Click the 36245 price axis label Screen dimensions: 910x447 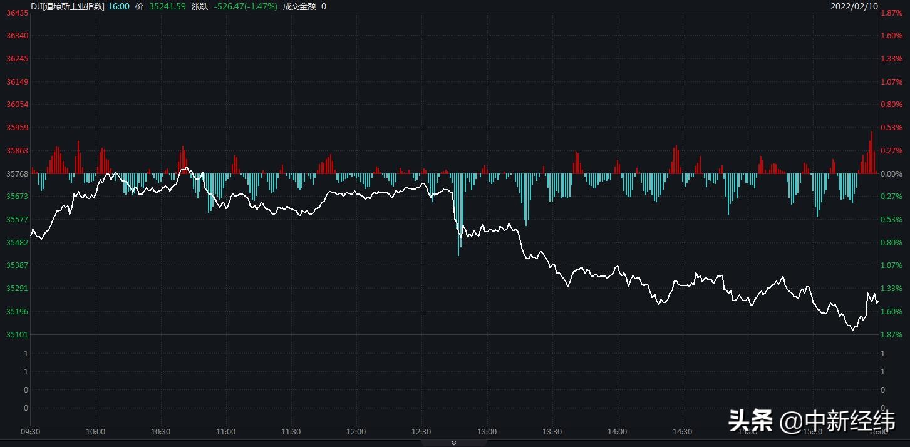click(17, 59)
